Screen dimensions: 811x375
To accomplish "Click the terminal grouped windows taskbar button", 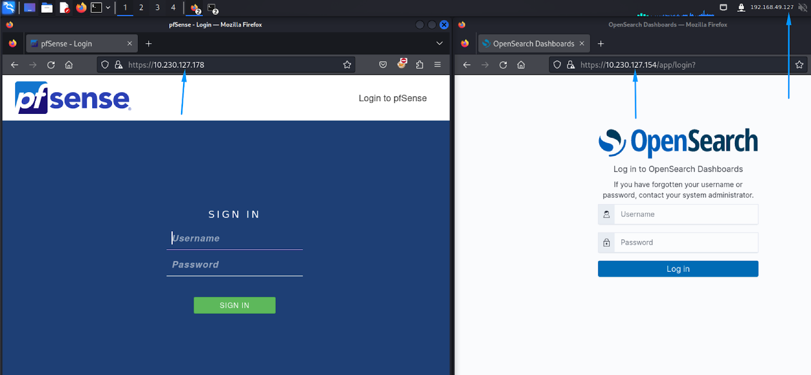I will pyautogui.click(x=213, y=8).
